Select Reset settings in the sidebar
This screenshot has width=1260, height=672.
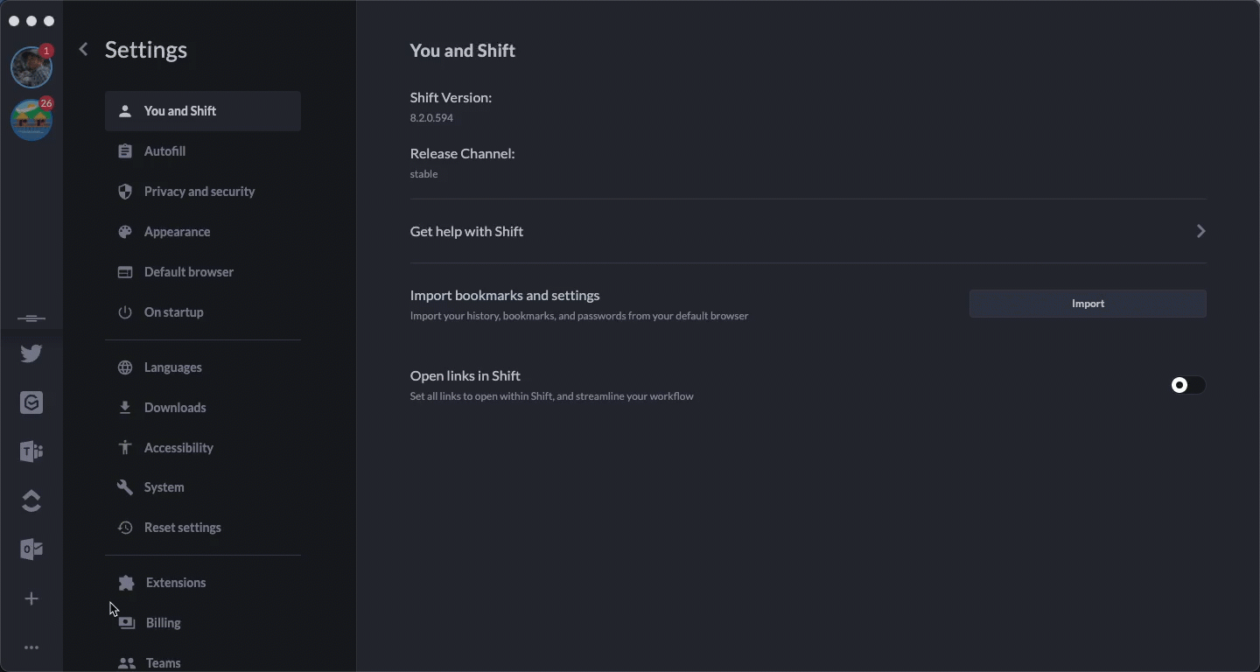coord(182,528)
